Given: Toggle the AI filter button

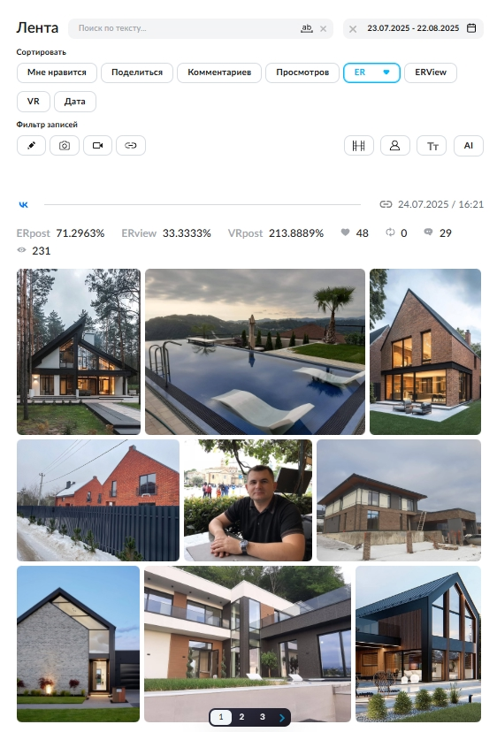Looking at the screenshot, I should coord(469,146).
